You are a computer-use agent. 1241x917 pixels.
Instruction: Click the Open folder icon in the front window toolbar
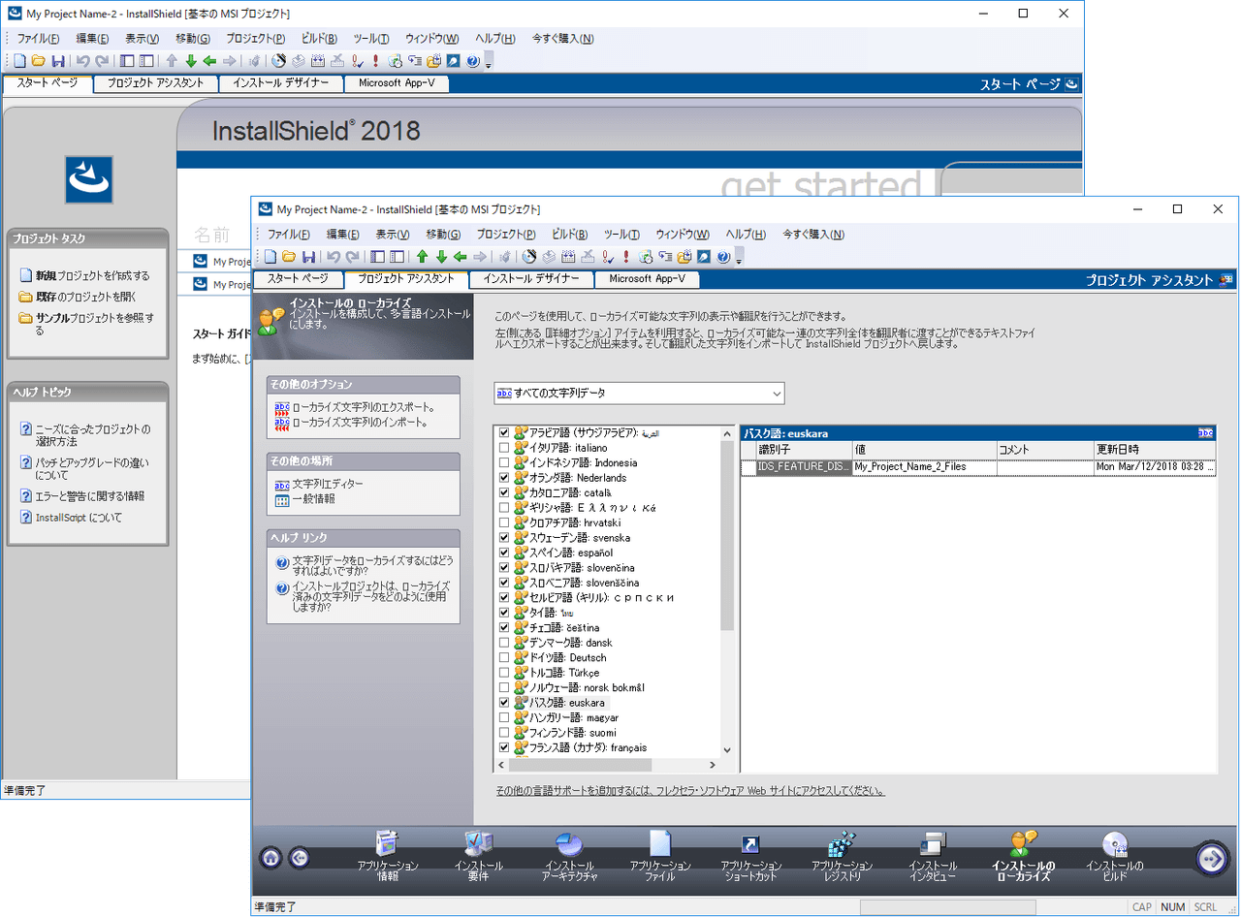pos(289,257)
